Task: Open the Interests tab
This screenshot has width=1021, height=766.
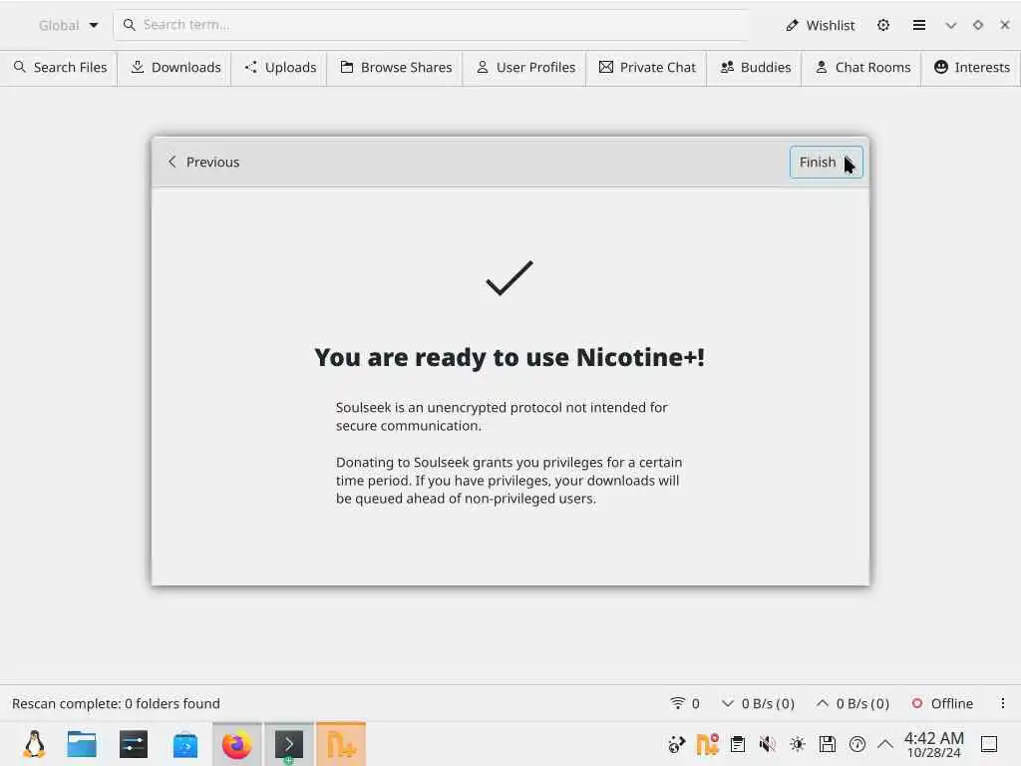Action: pos(971,67)
